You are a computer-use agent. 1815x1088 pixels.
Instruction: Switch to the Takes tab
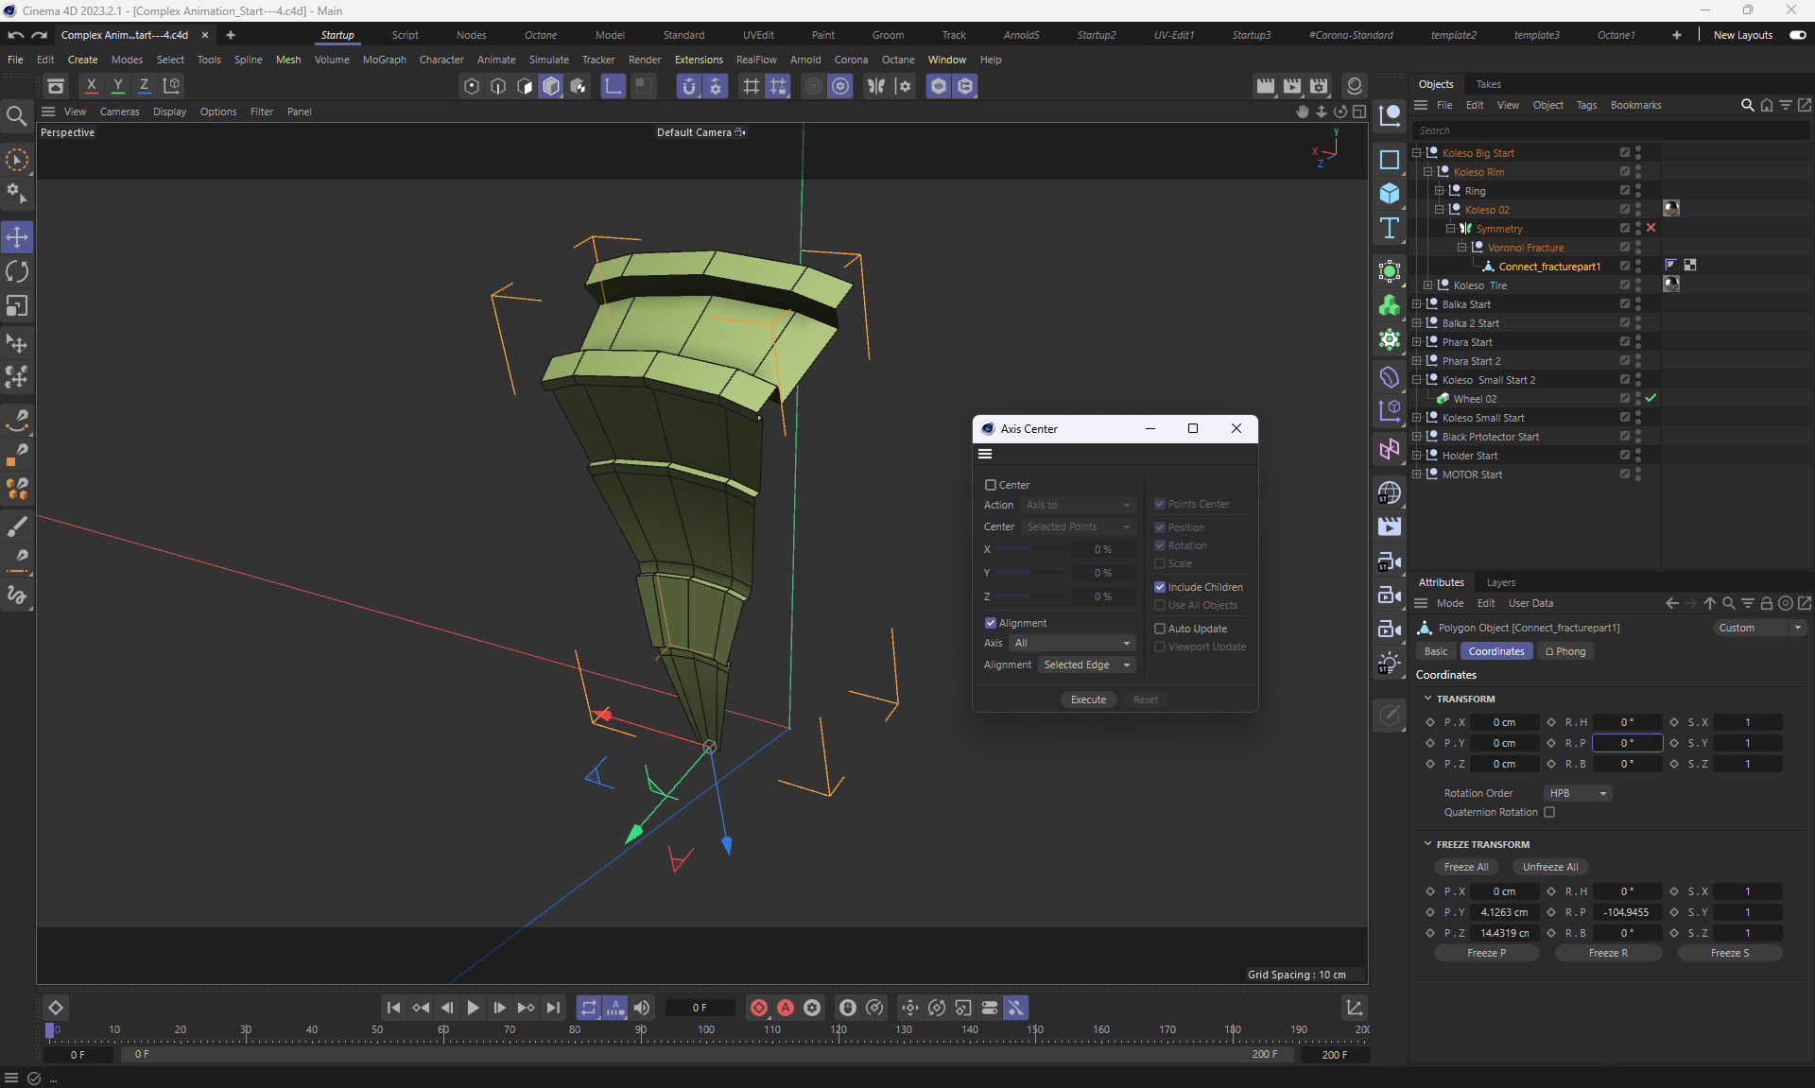1488,84
